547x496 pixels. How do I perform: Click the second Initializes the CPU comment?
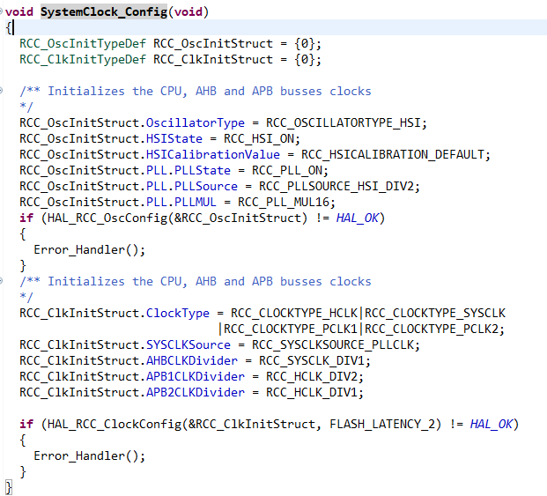pyautogui.click(x=196, y=282)
